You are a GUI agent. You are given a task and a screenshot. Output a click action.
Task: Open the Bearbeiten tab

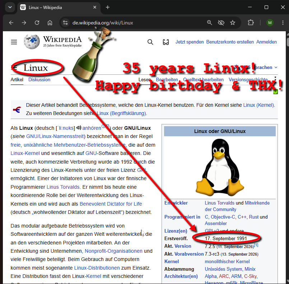pyautogui.click(x=167, y=80)
